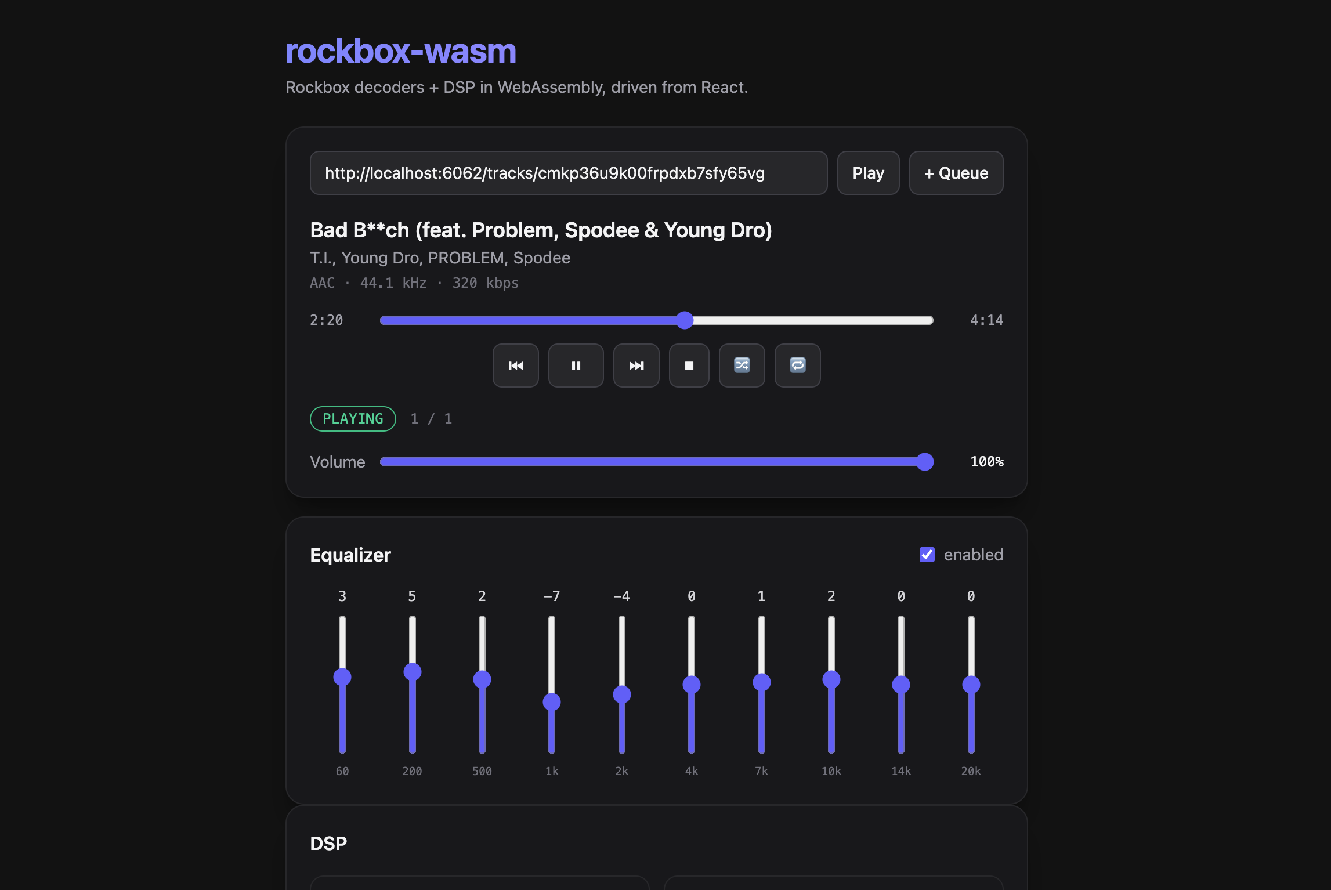Skip to the previous track
The width and height of the screenshot is (1331, 890).
tap(515, 366)
